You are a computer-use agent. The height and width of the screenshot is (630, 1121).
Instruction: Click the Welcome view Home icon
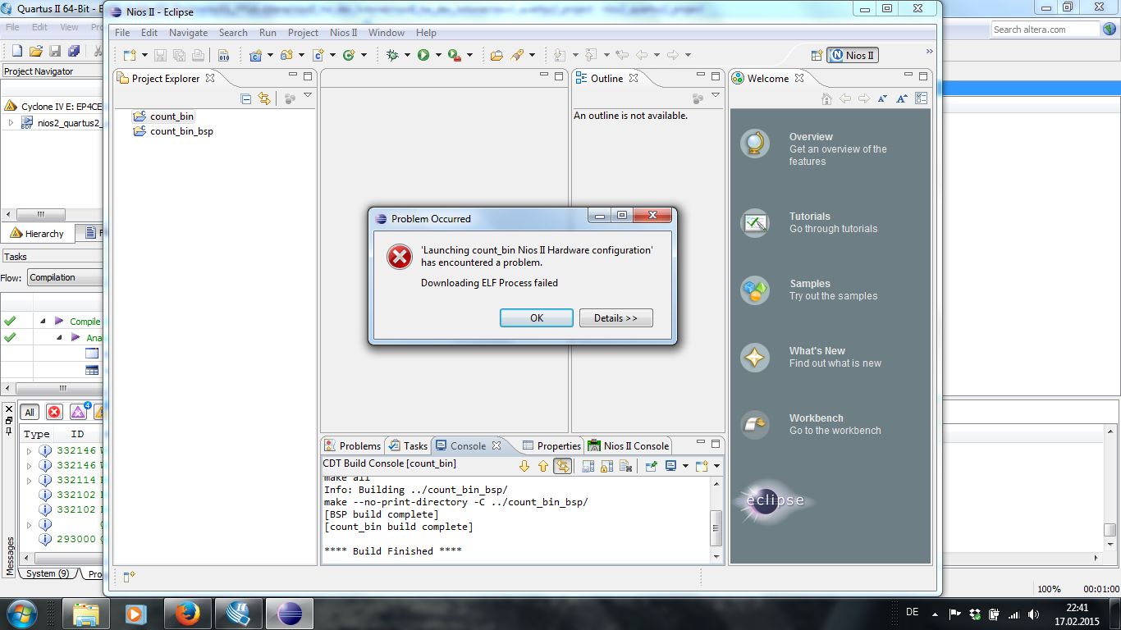coord(826,98)
